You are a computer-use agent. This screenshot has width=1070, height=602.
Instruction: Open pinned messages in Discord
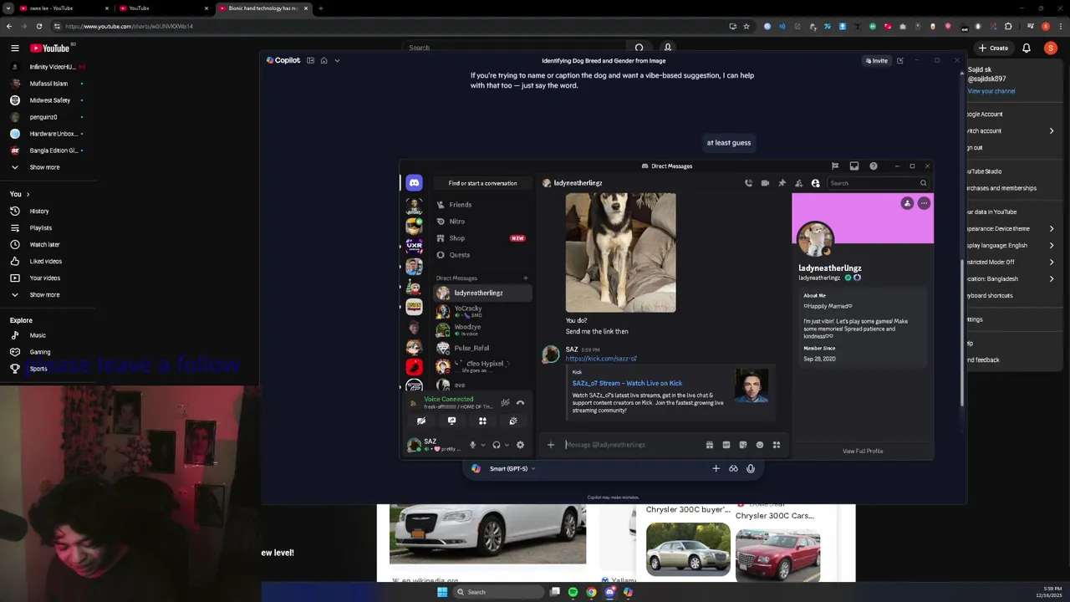782,183
